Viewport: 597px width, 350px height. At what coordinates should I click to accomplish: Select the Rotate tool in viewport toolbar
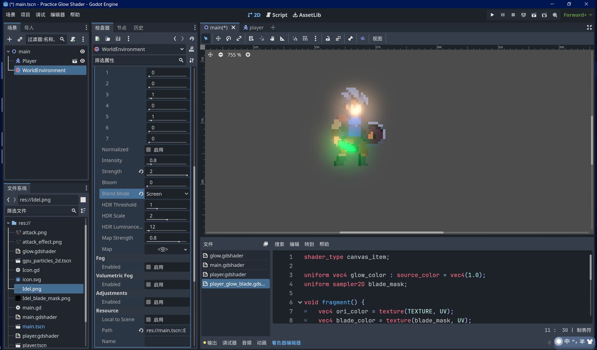229,39
